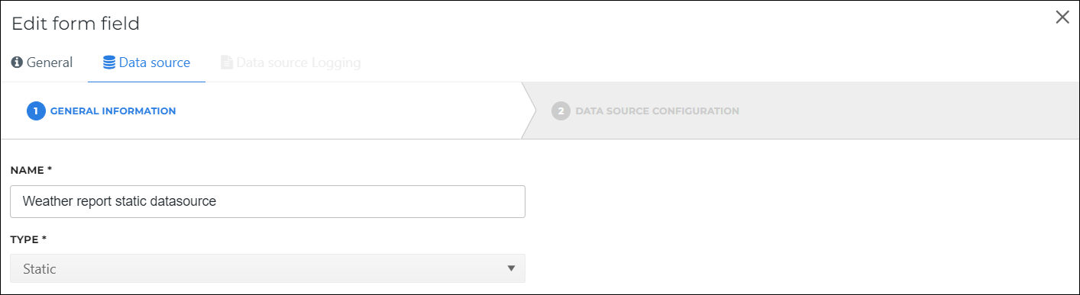
Task: Click the info icon on General tab
Action: [17, 63]
